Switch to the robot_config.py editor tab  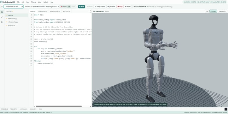coord(55,11)
